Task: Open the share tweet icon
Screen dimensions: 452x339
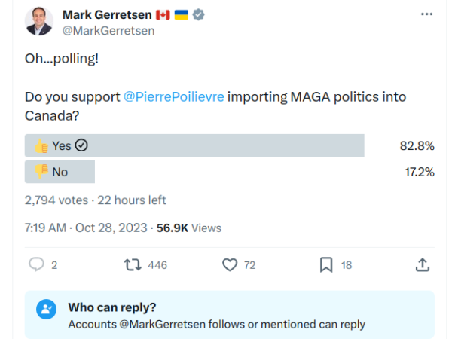Action: 423,264
